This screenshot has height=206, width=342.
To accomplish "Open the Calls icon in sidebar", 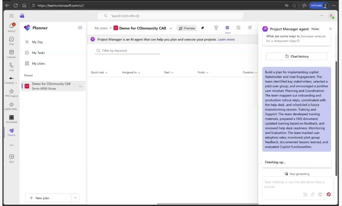I will (11, 66).
